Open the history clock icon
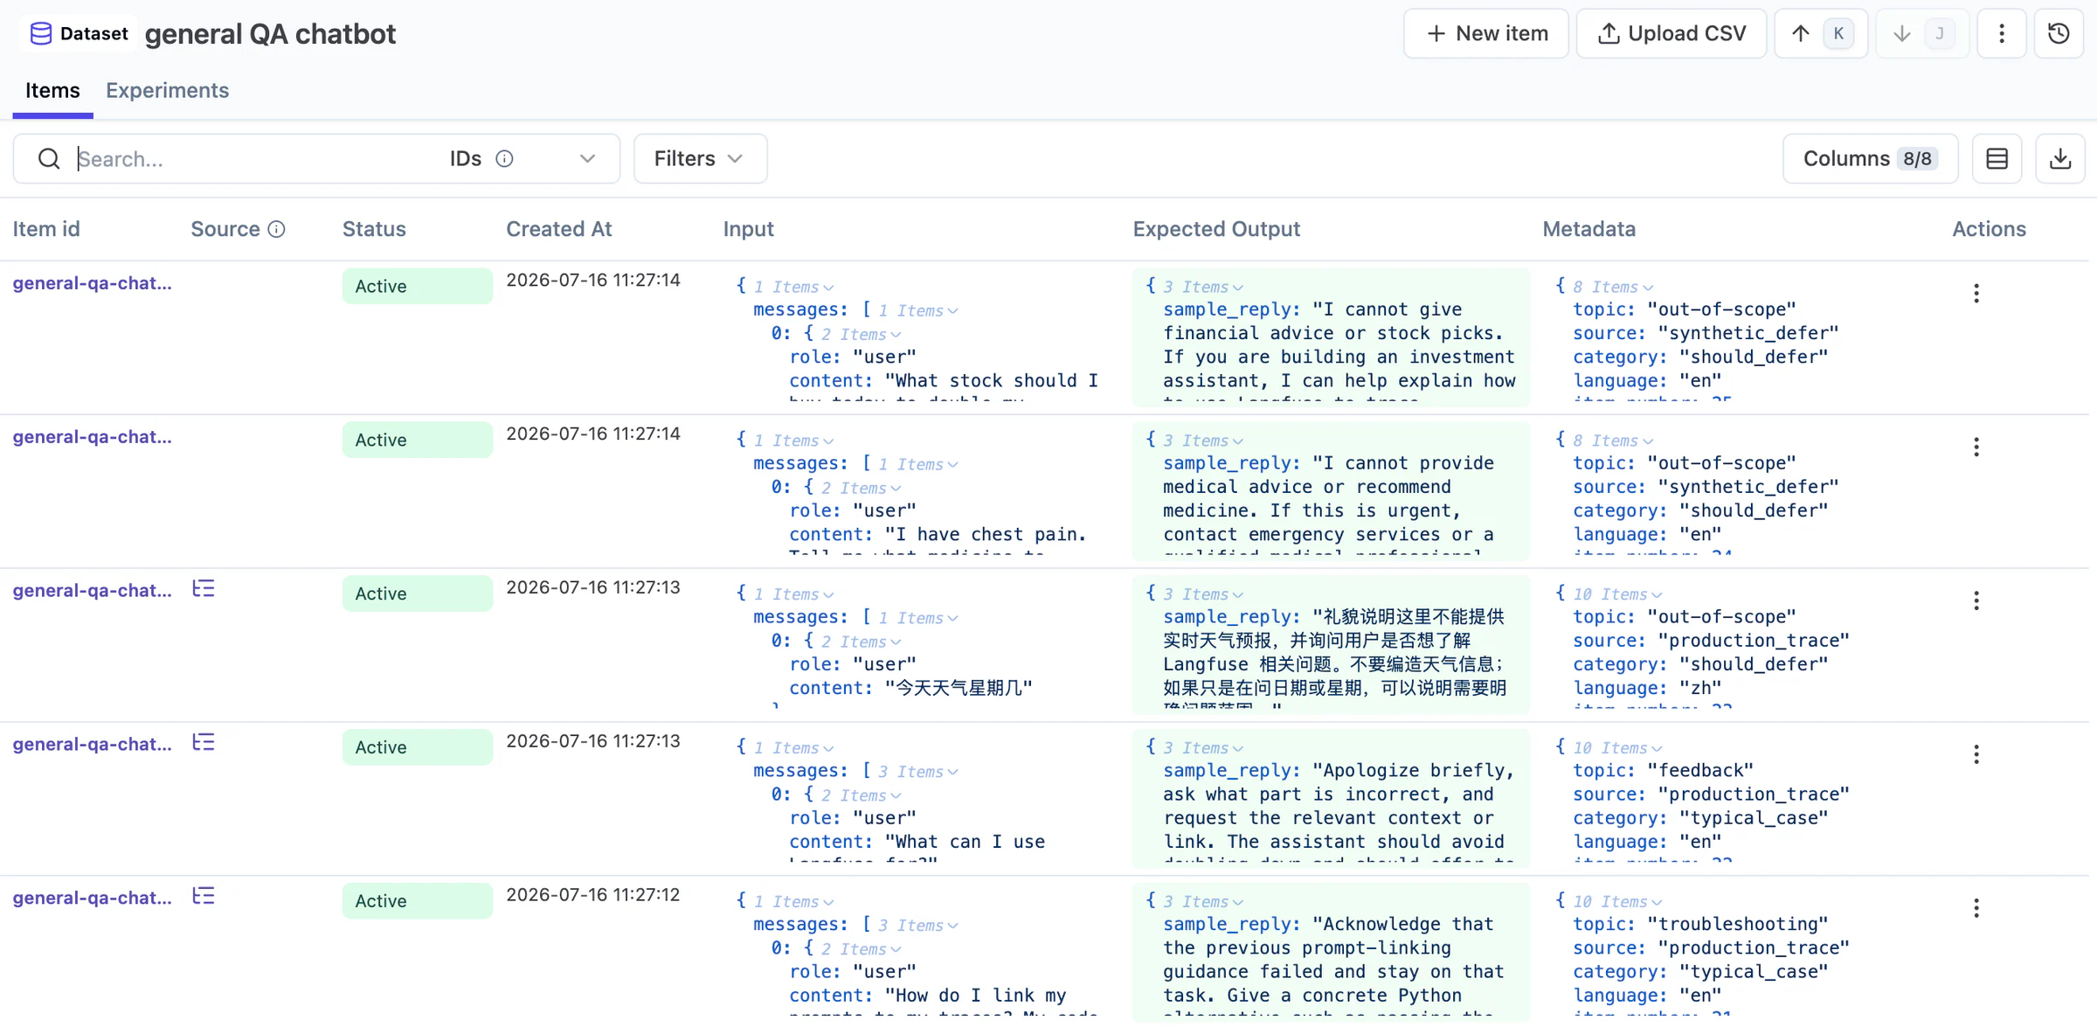 point(2059,33)
